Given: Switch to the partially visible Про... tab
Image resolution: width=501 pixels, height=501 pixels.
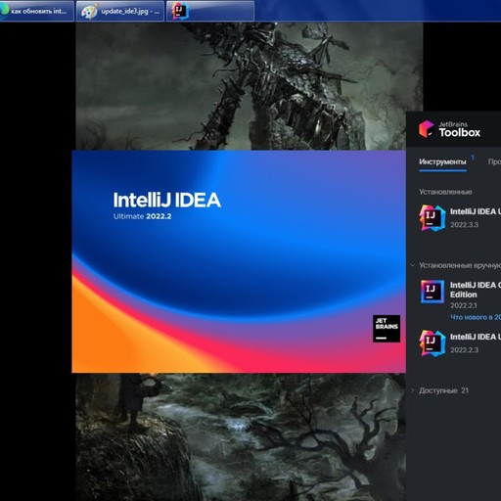Looking at the screenshot, I should point(494,161).
